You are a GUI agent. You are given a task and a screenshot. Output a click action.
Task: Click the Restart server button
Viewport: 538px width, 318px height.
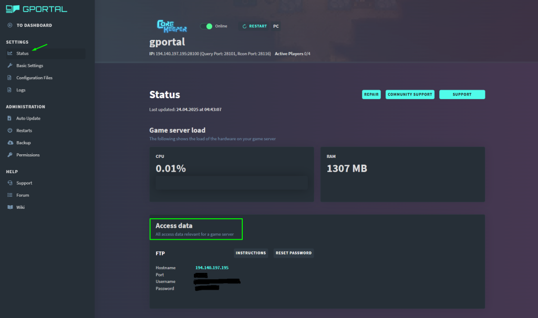pos(254,26)
